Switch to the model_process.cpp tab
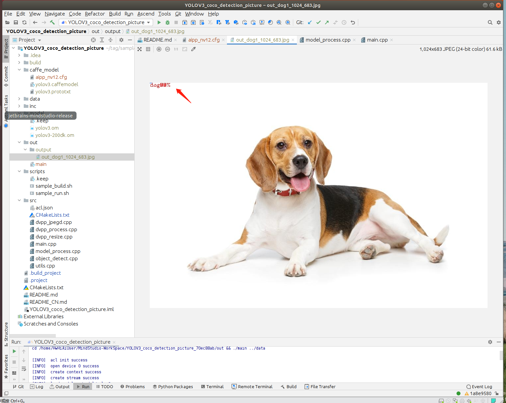Screen dimensions: 506x403 point(328,40)
